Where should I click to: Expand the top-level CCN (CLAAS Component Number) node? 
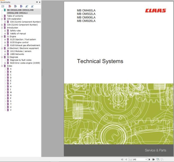pos(2,25)
